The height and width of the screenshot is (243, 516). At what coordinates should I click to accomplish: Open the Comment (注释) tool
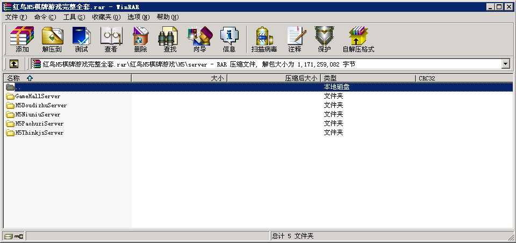point(295,40)
